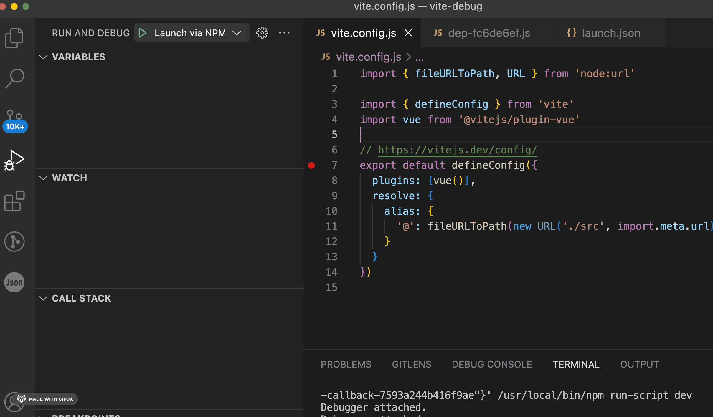
Task: Collapse the WATCH section
Action: [43, 178]
